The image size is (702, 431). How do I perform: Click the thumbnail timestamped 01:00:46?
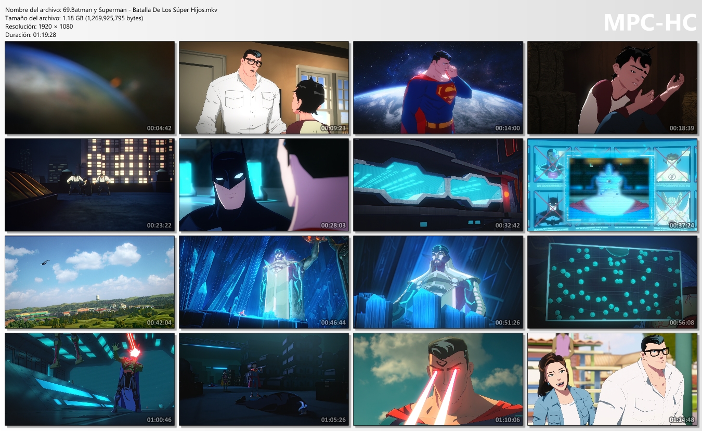[x=90, y=380]
